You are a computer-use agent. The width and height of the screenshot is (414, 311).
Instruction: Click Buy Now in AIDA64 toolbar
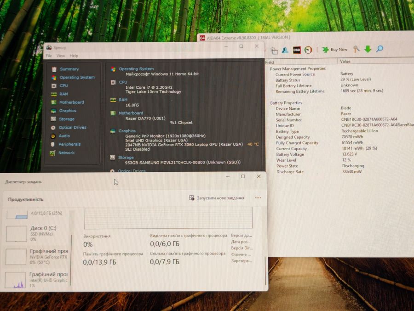tap(334, 50)
